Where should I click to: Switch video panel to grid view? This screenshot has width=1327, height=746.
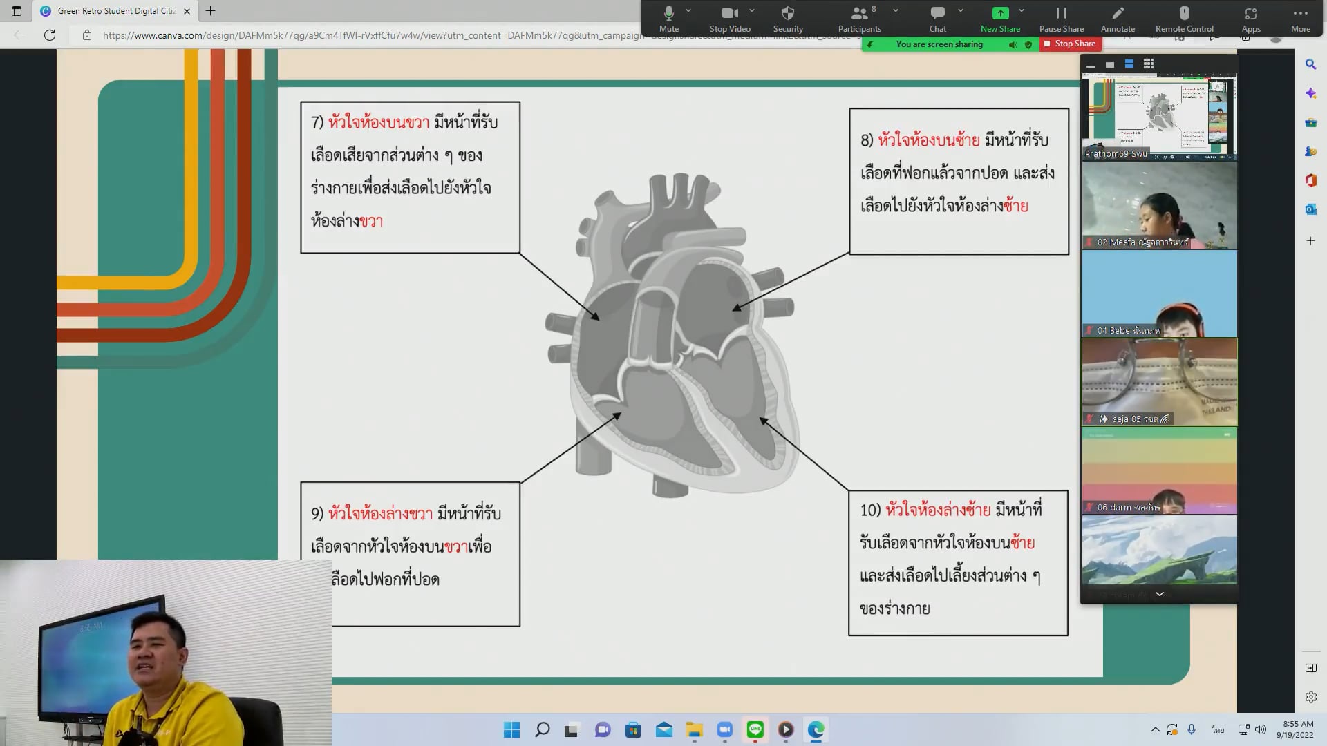point(1148,64)
